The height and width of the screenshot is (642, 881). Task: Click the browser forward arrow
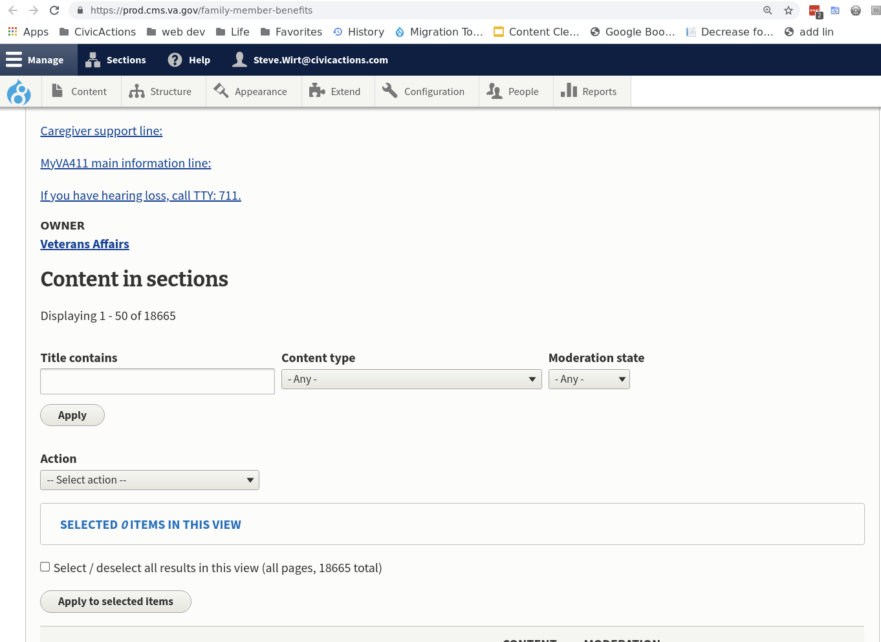(x=34, y=10)
